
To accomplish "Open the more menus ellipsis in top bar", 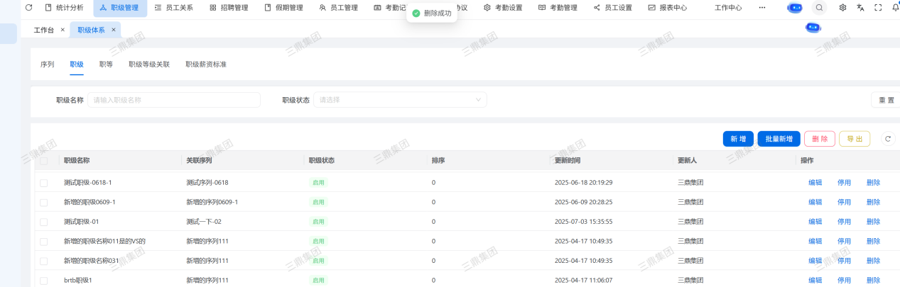I will point(762,8).
